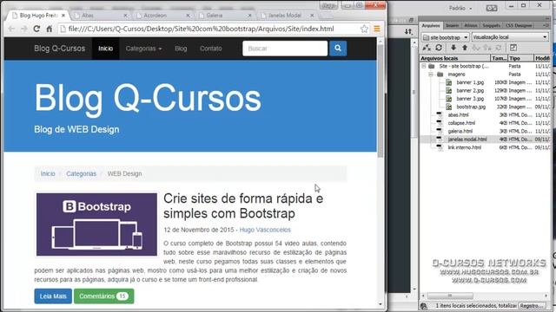
Task: Bookmark this page with the star icon
Action: click(364, 29)
